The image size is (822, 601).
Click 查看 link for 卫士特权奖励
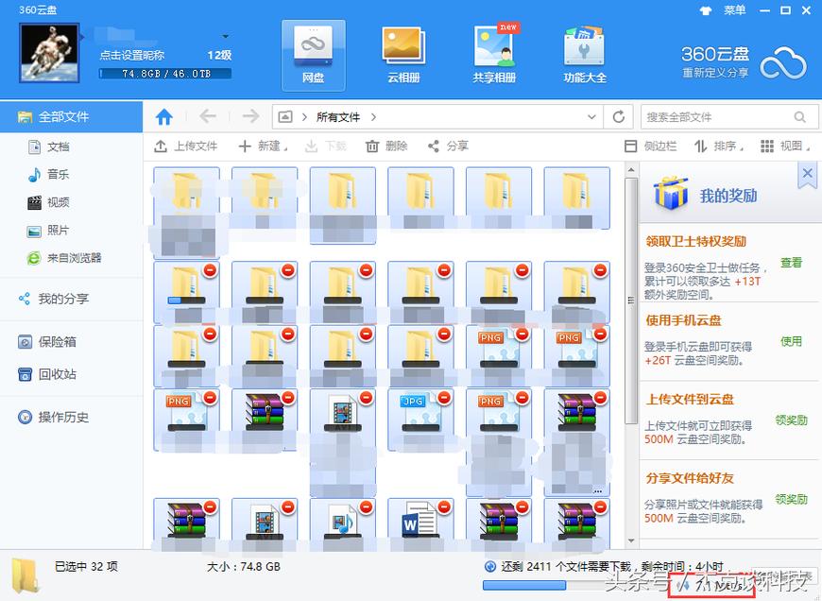[x=792, y=266]
